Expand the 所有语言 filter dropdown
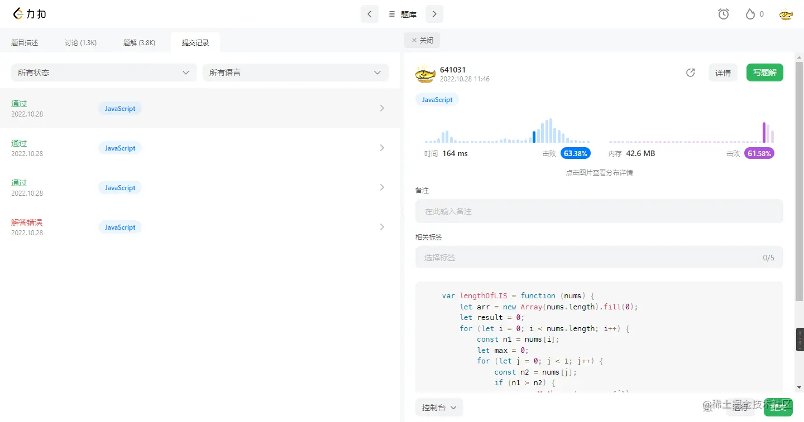 [x=295, y=72]
